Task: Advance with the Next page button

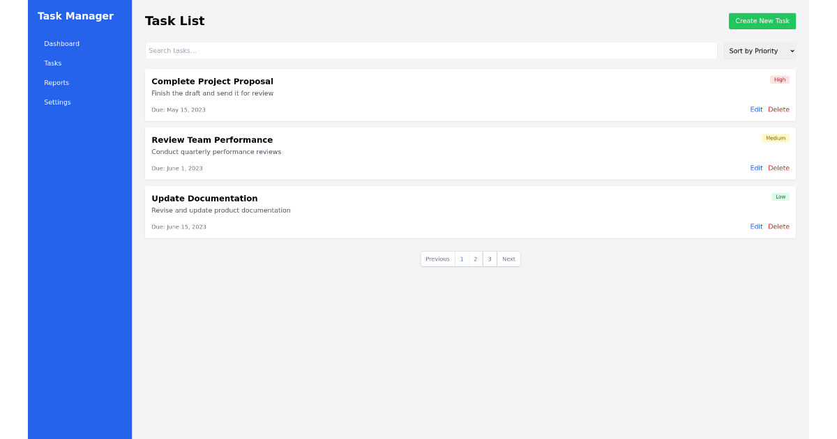Action: click(508, 259)
